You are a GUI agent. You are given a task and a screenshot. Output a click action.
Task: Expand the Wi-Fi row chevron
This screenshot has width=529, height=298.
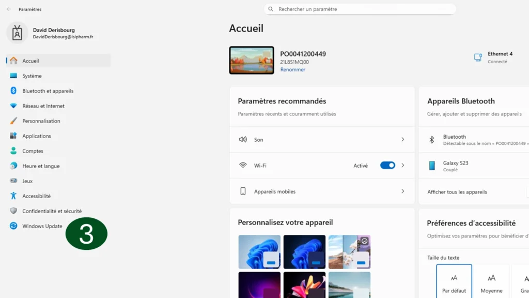(403, 166)
